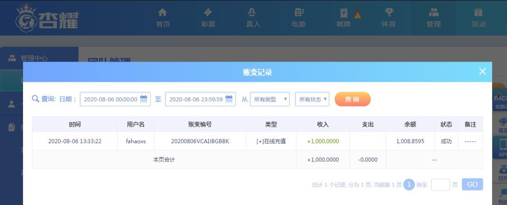The image size is (507, 205).
Task: Click the orange 查询 search button
Action: coord(352,99)
